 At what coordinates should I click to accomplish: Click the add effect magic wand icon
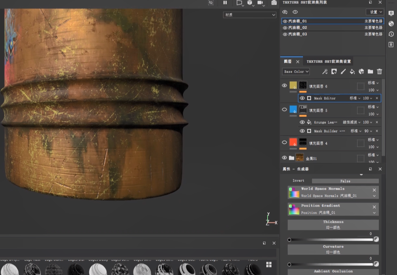325,72
